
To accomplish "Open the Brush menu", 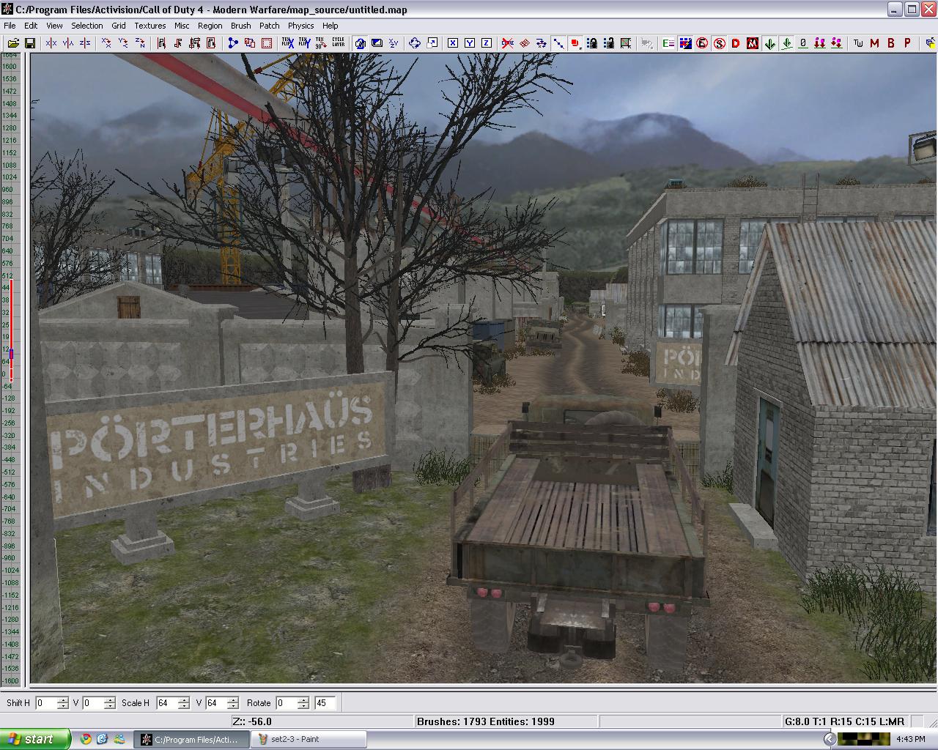I will pyautogui.click(x=241, y=26).
